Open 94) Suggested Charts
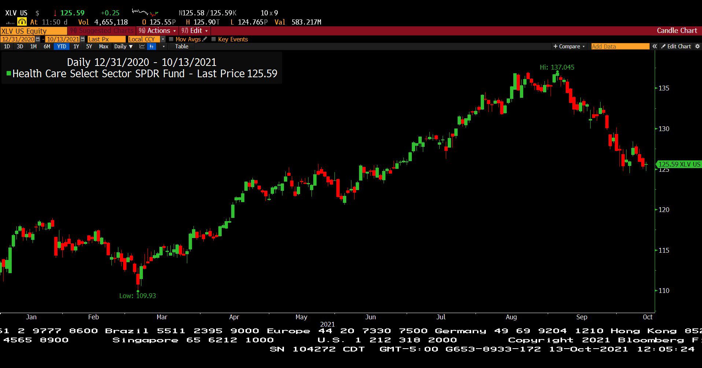Screen dimensions: 702x368 pos(102,31)
